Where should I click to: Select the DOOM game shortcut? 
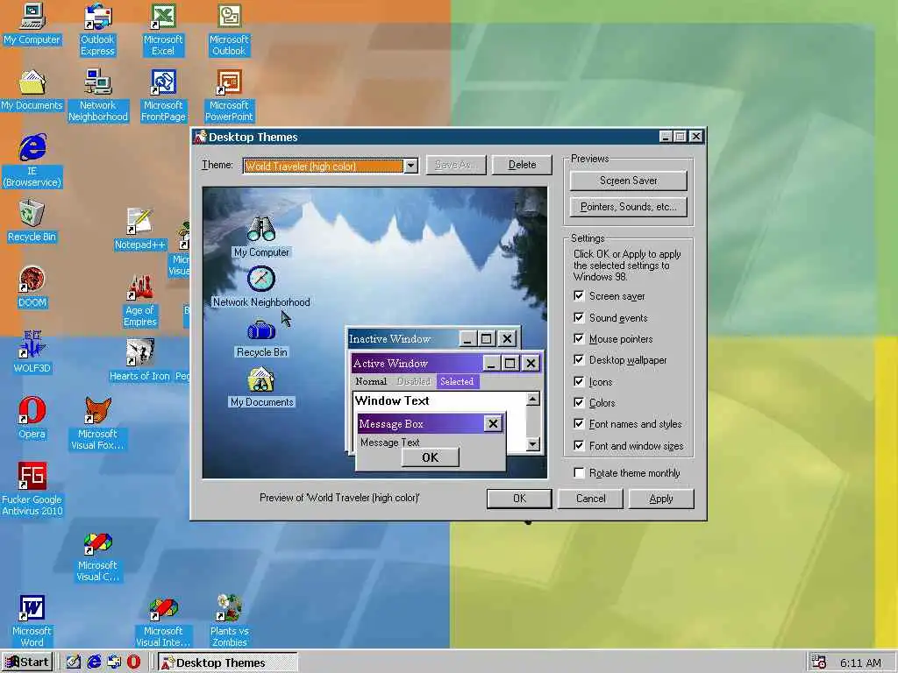coord(32,287)
